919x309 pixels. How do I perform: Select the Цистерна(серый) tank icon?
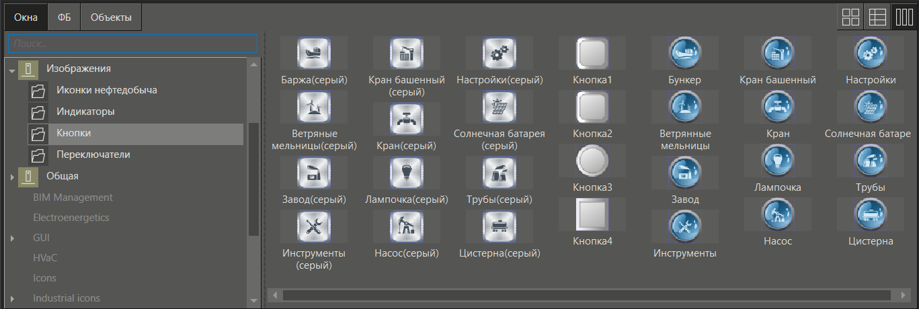500,226
